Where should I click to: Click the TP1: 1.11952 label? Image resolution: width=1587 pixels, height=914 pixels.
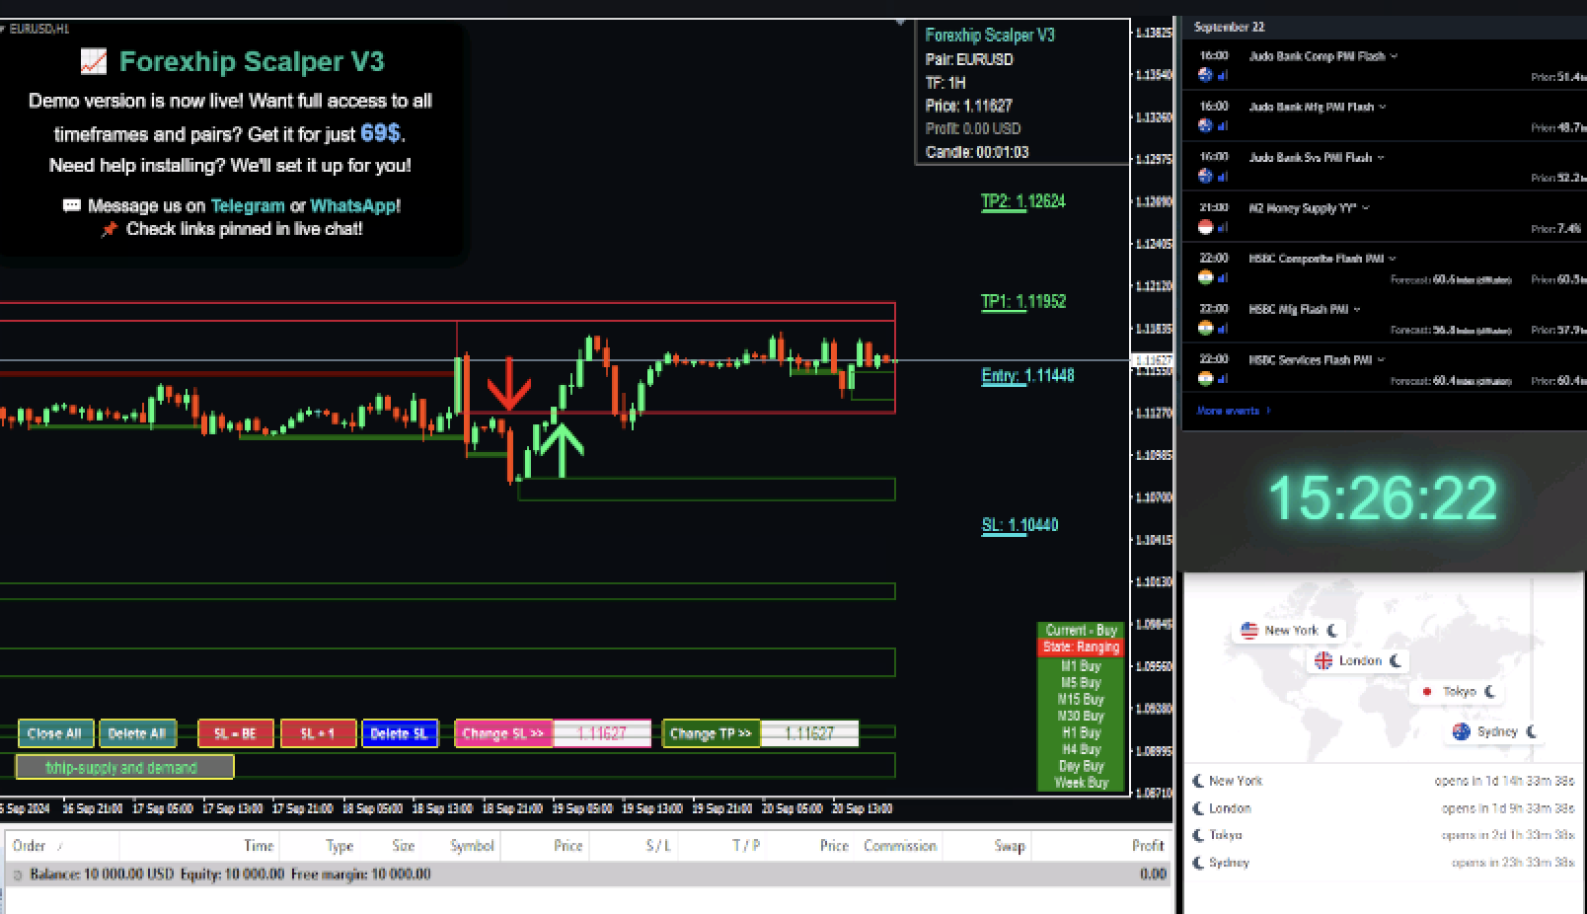(x=1023, y=302)
